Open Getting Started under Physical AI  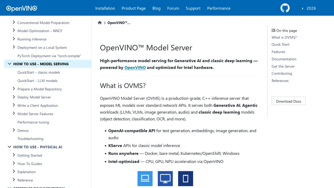point(30,156)
